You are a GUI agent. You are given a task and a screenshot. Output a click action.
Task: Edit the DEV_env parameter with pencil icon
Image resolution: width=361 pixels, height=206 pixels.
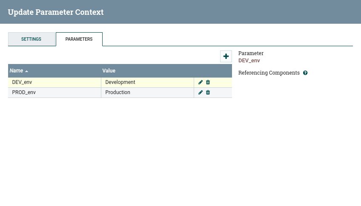[x=201, y=82]
